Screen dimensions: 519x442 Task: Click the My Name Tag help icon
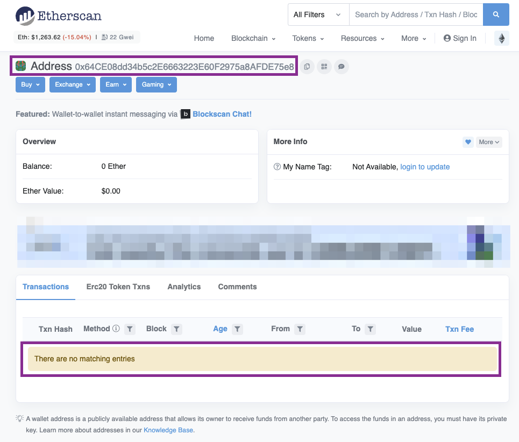tap(277, 167)
